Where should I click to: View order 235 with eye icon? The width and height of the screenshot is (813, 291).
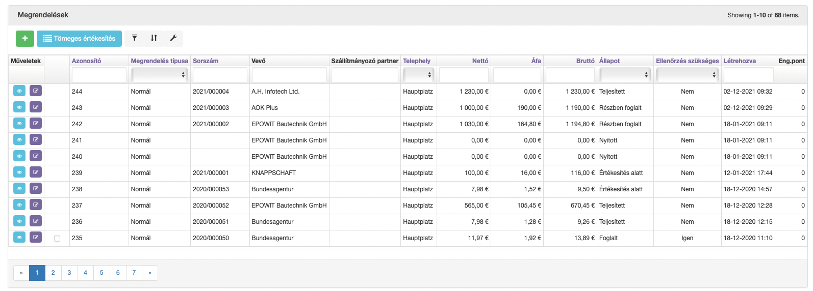tap(19, 238)
